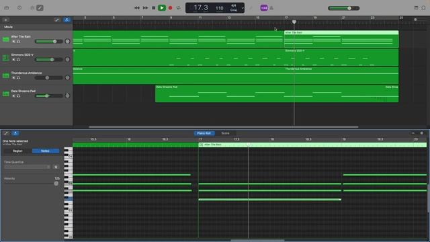
Task: Click Data Streams Pad pan knob
Action: click(67, 95)
